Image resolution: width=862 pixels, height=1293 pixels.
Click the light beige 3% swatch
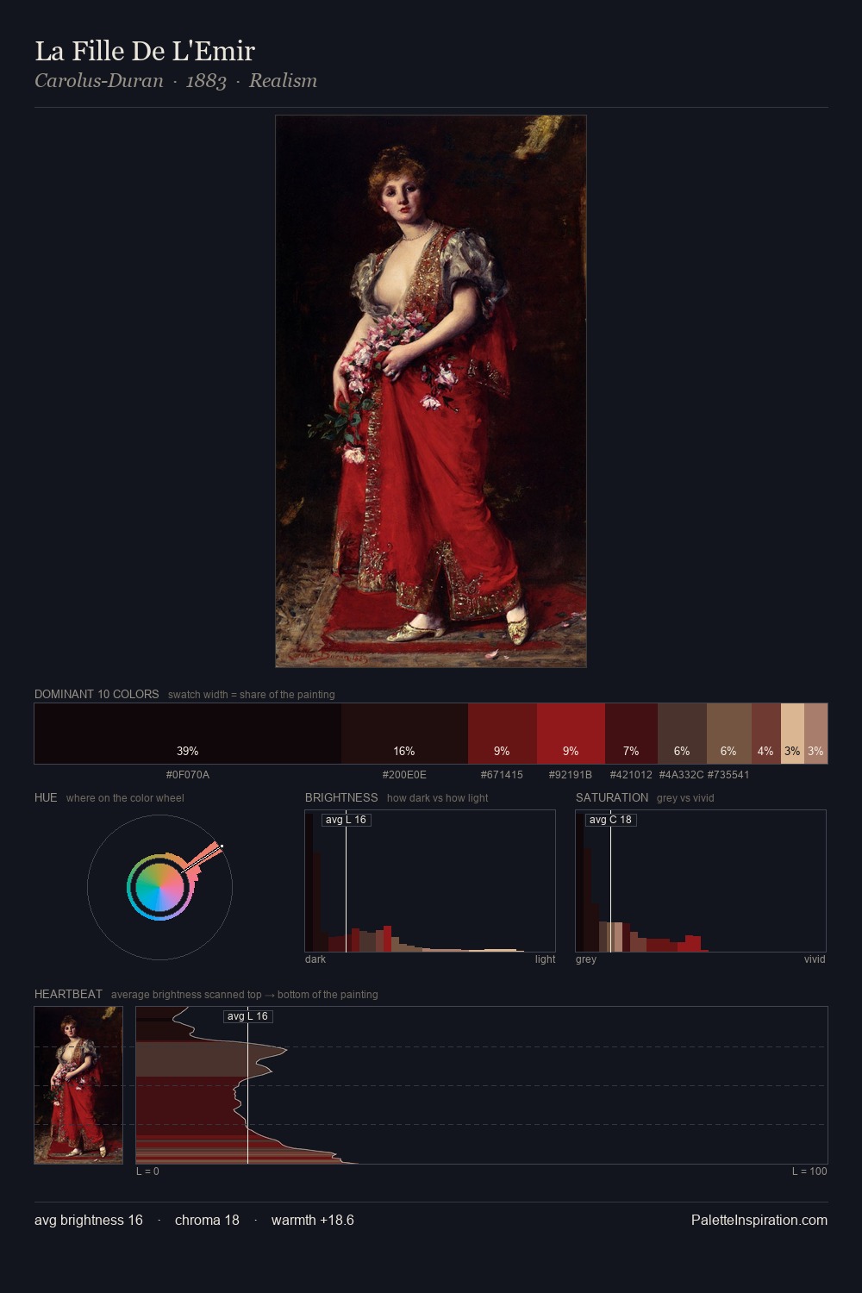pyautogui.click(x=792, y=734)
